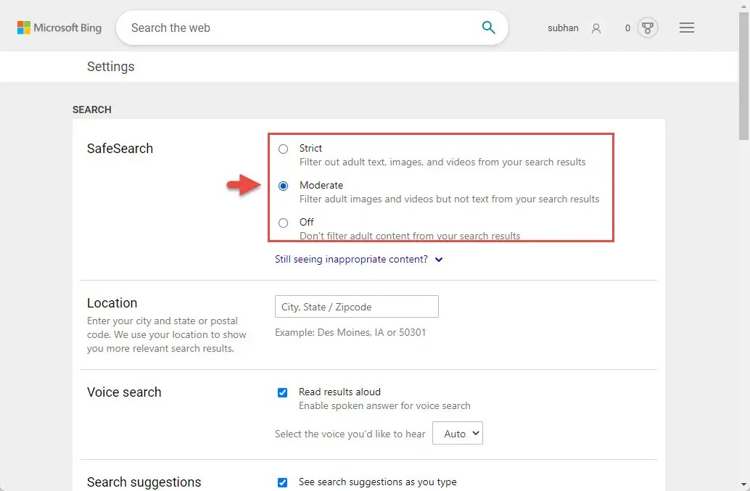This screenshot has width=750, height=491.
Task: Disable the Read results aloud checkbox
Action: [282, 392]
